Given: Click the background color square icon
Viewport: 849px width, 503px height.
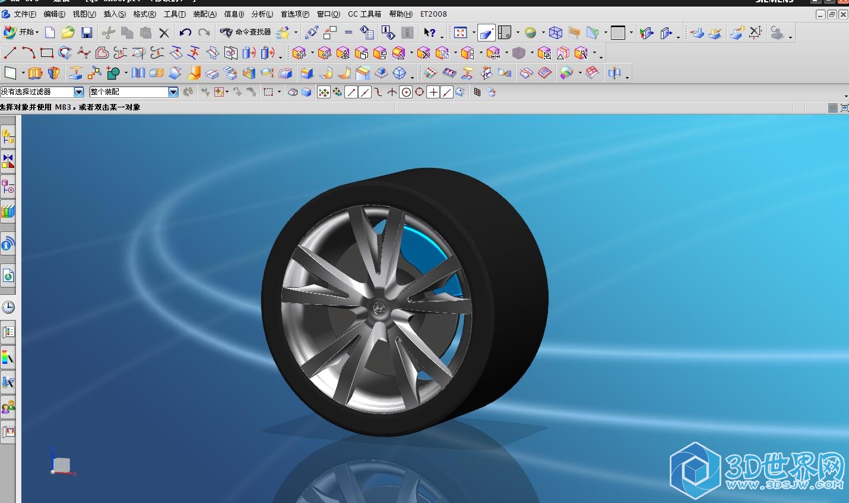Looking at the screenshot, I should coord(618,33).
